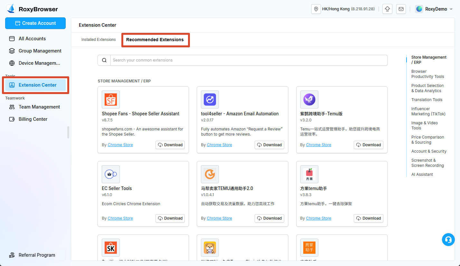Click the EC Seller Tools icon

click(x=111, y=174)
